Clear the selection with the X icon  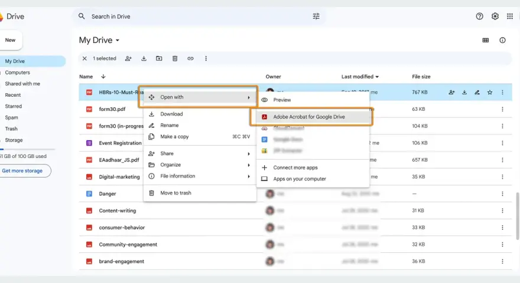click(84, 58)
